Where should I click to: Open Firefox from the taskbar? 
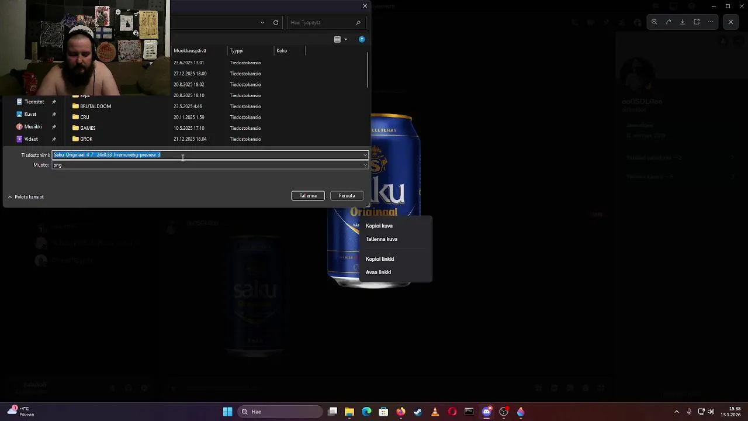pyautogui.click(x=400, y=412)
